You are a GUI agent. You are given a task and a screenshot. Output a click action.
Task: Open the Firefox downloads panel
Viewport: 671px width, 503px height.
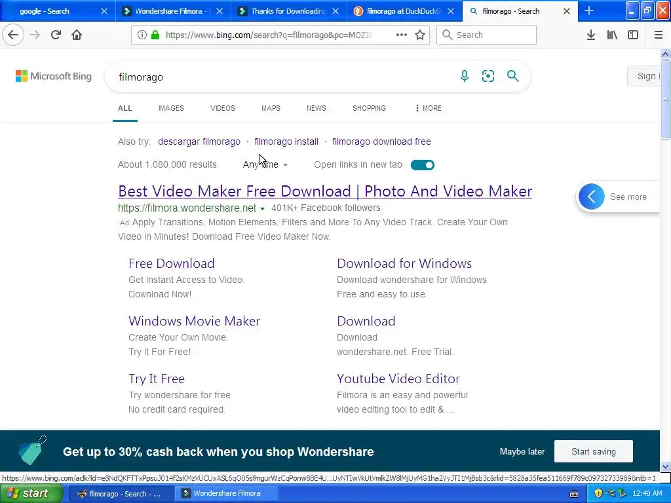pos(591,35)
